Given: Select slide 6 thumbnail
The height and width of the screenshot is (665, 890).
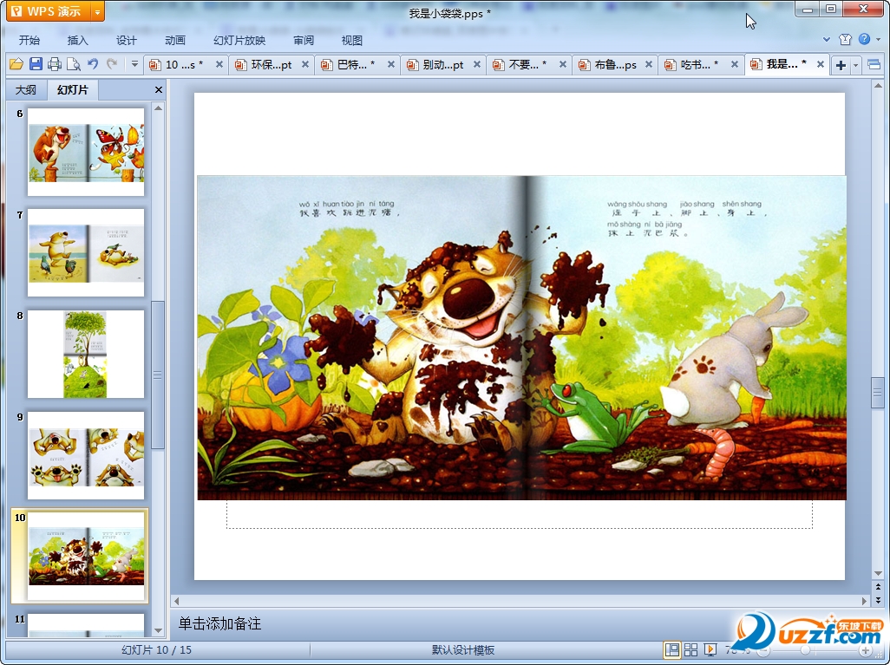Looking at the screenshot, I should (86, 152).
